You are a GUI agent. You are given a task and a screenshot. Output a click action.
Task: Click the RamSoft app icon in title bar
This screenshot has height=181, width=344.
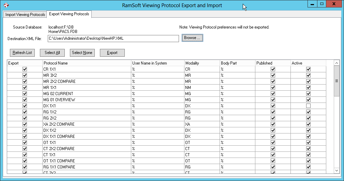tap(5, 5)
